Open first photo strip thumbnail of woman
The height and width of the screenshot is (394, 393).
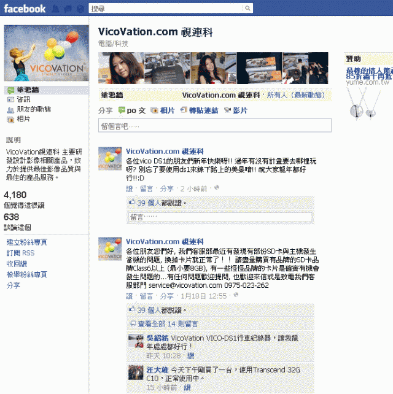[x=121, y=68]
